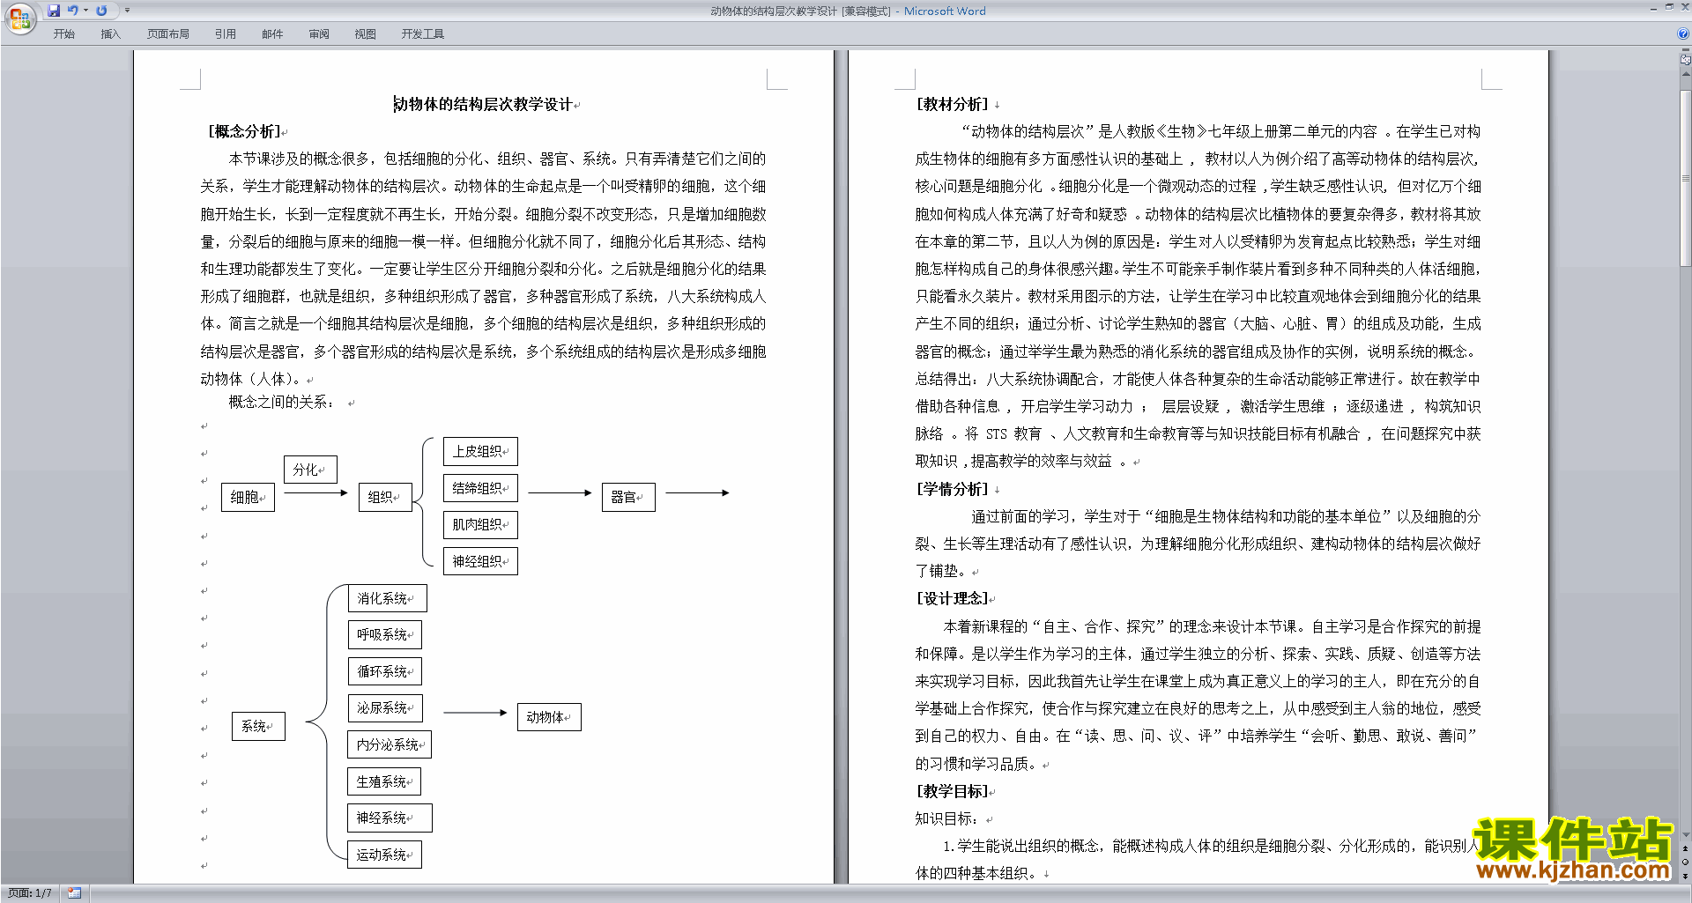
Task: Click the Undo arrow icon
Action: click(x=73, y=11)
